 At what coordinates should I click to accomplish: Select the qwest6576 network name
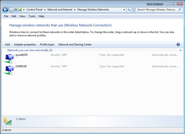click(21, 55)
